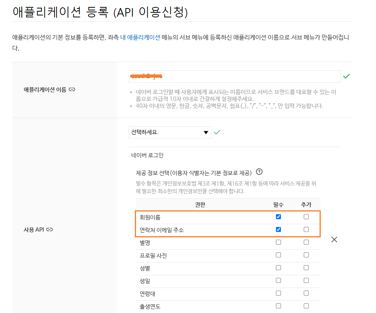Check 추가 checkbox for 연령대
Screen dimensions: 376x313
pos(306,293)
